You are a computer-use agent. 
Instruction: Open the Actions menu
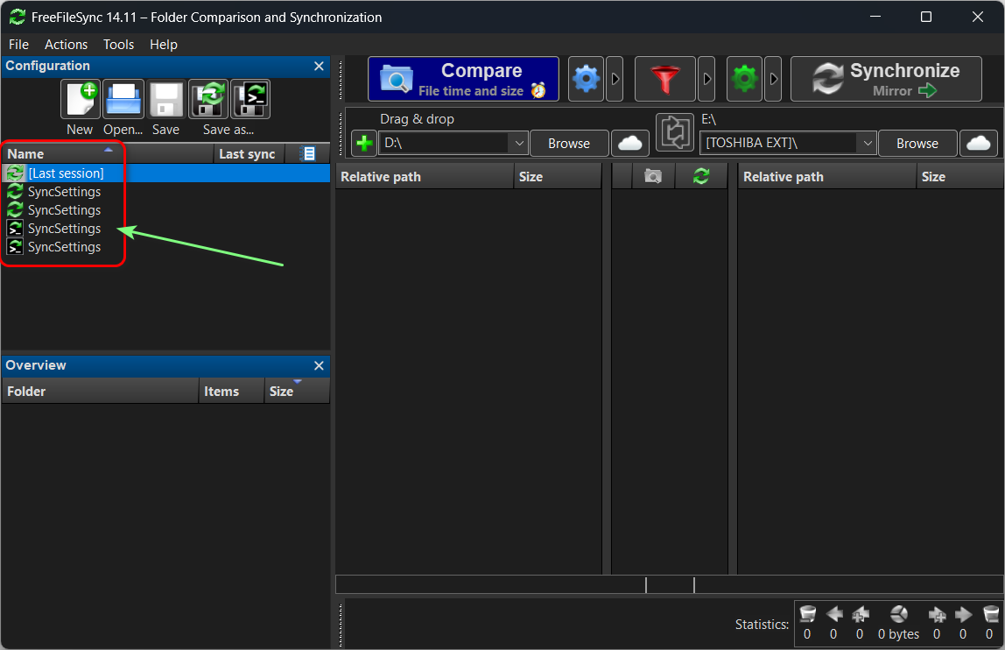66,45
